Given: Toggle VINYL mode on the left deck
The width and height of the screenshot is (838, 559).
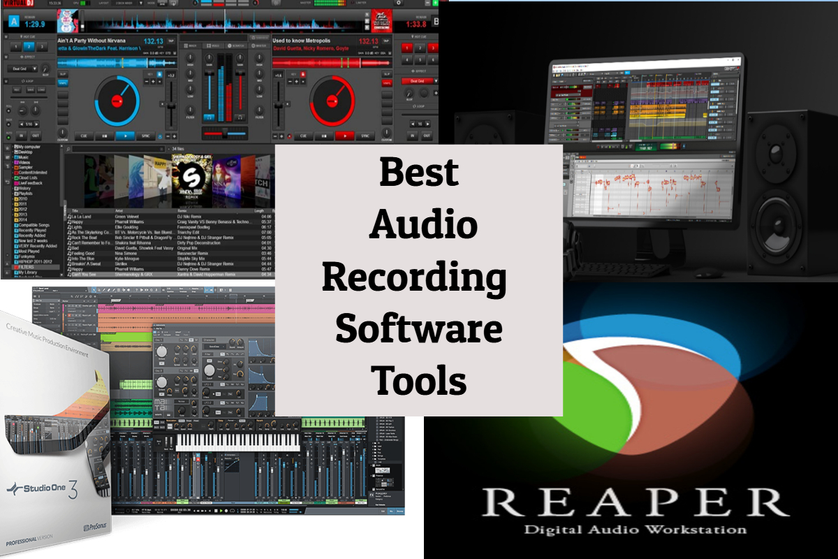Looking at the screenshot, I should coord(63,83).
